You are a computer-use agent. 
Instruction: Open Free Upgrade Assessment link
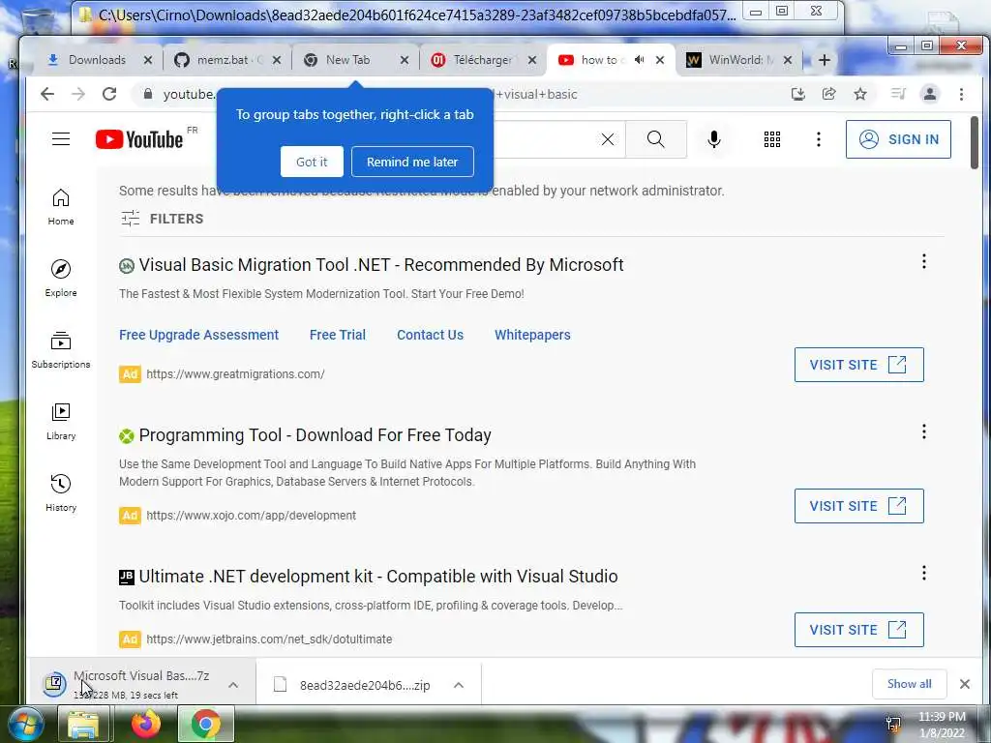198,335
